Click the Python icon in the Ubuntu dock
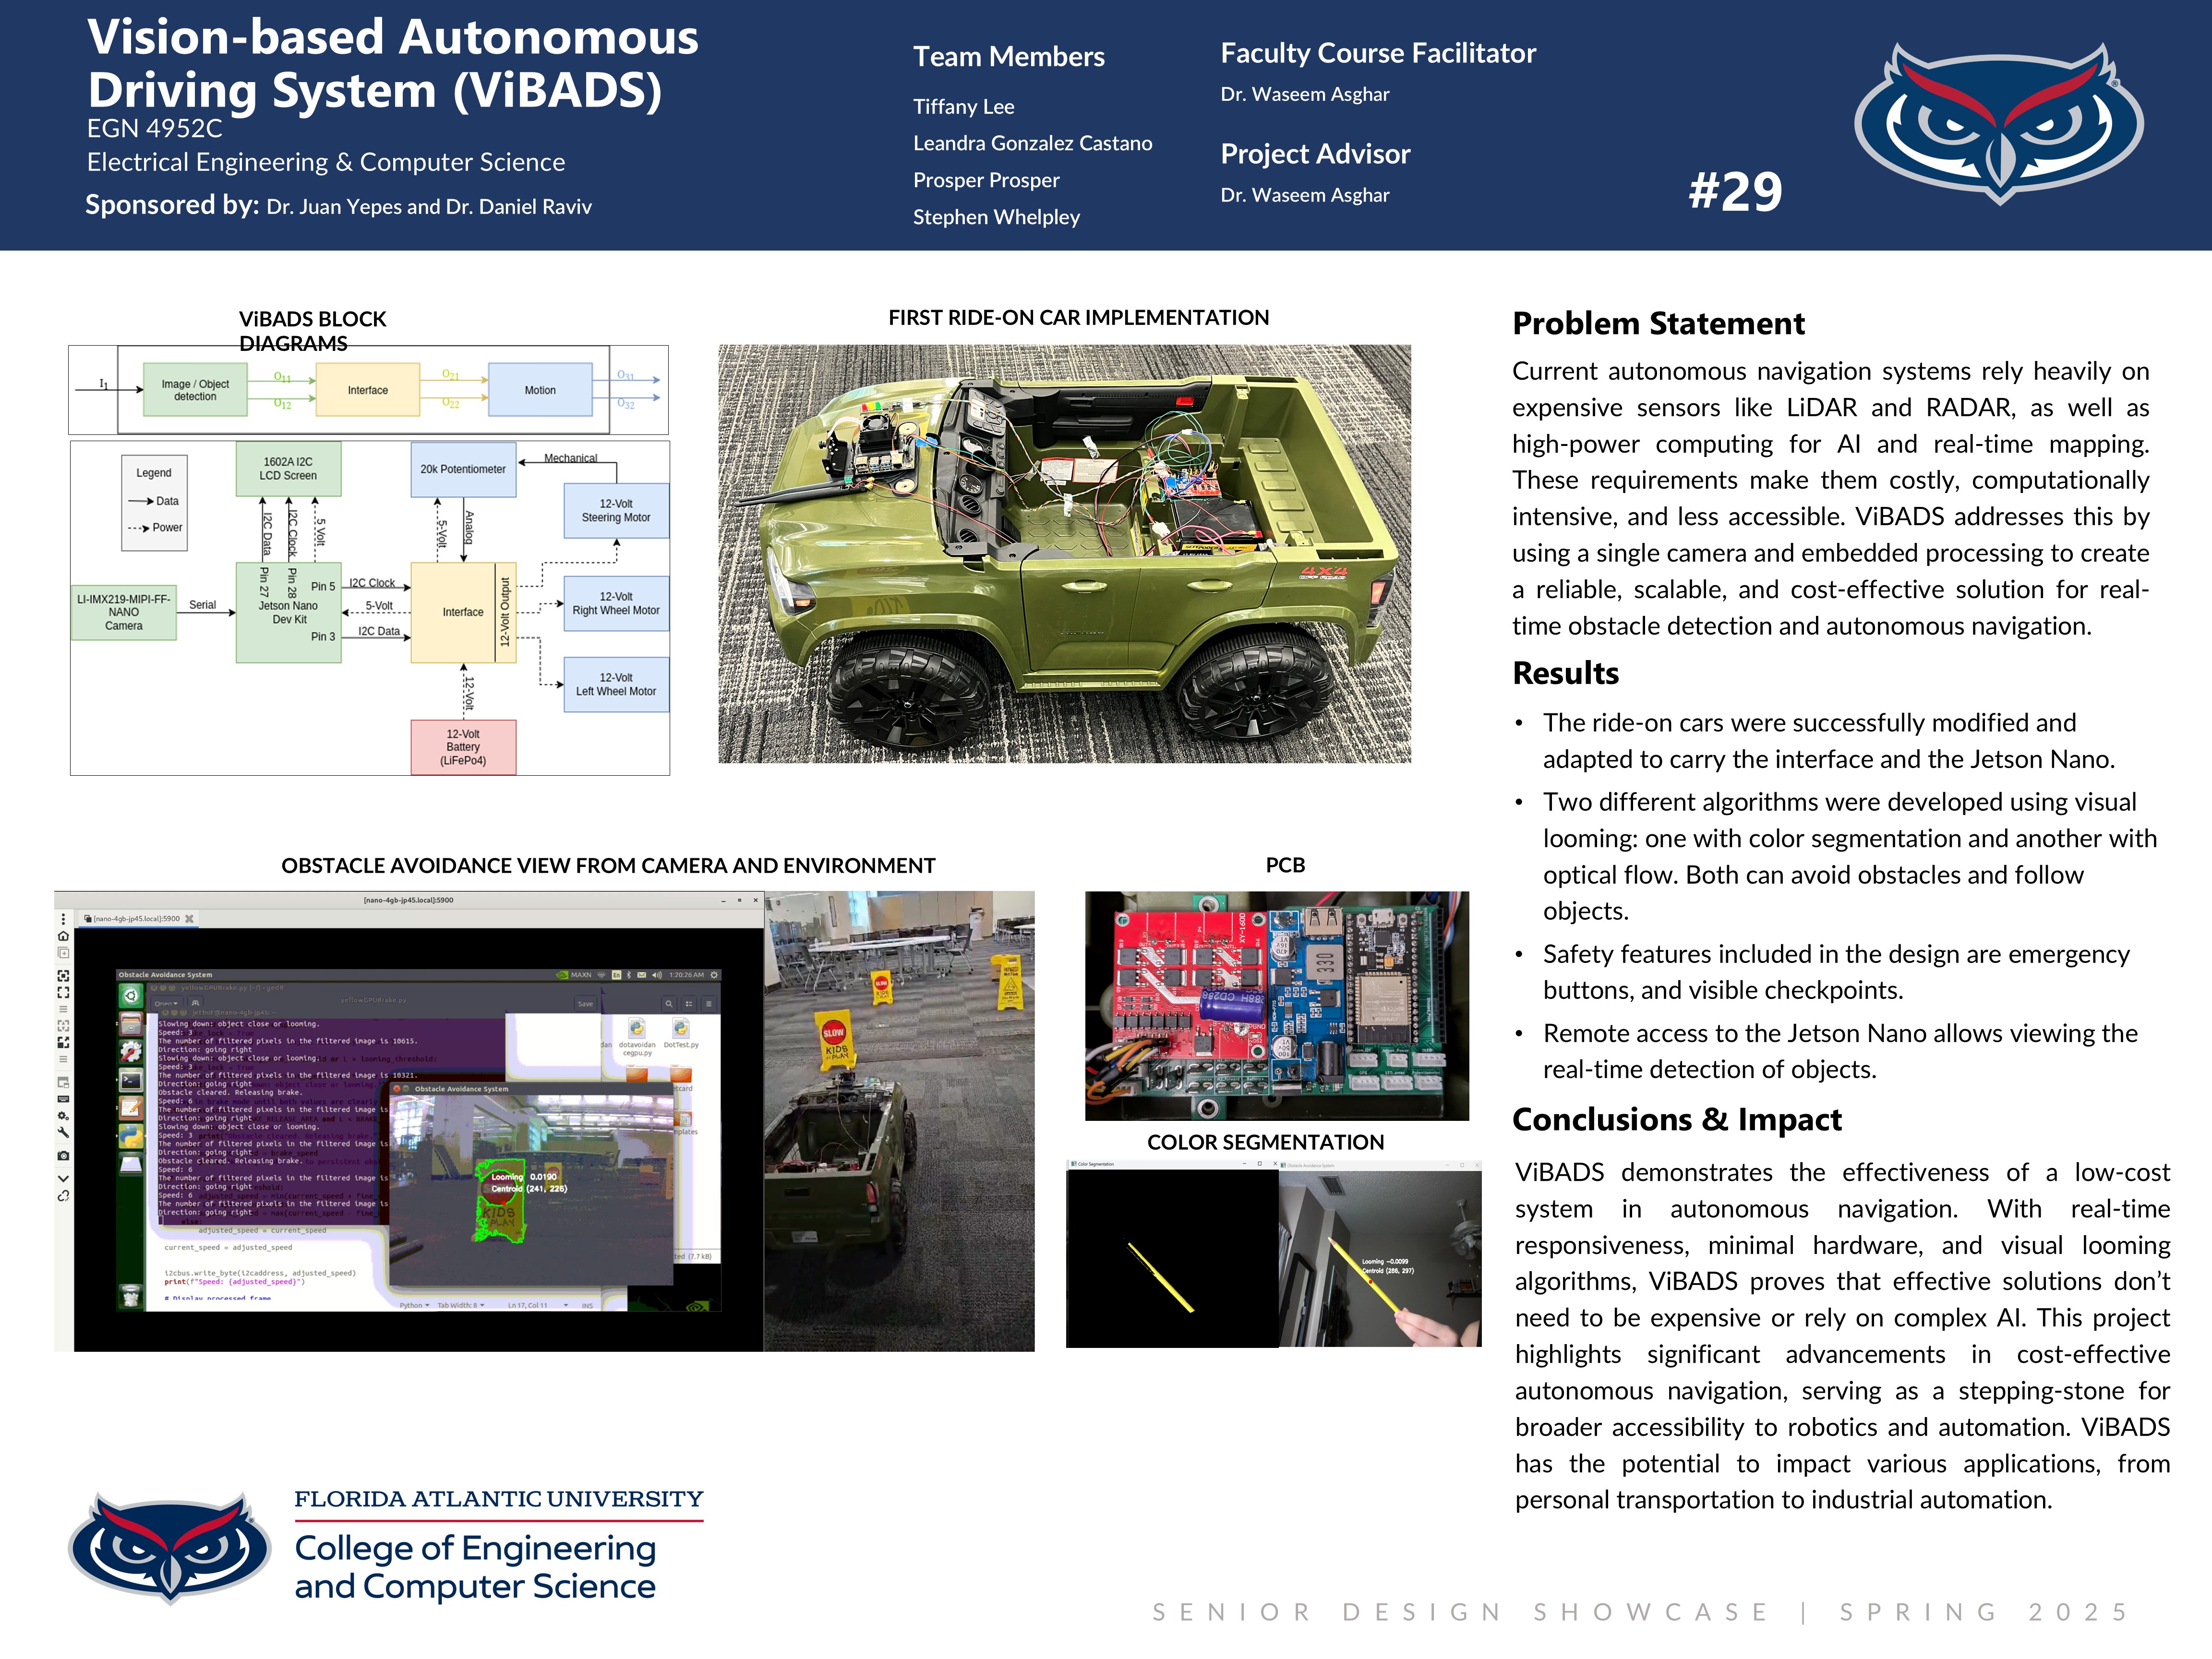 pos(131,1136)
